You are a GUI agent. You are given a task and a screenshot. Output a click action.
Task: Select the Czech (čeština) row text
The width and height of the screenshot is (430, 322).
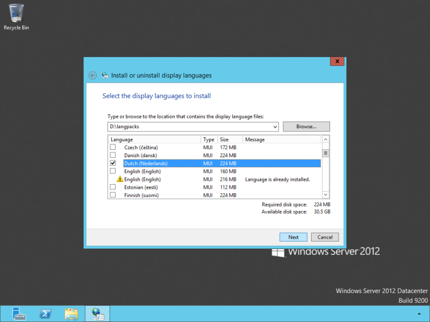coord(141,147)
